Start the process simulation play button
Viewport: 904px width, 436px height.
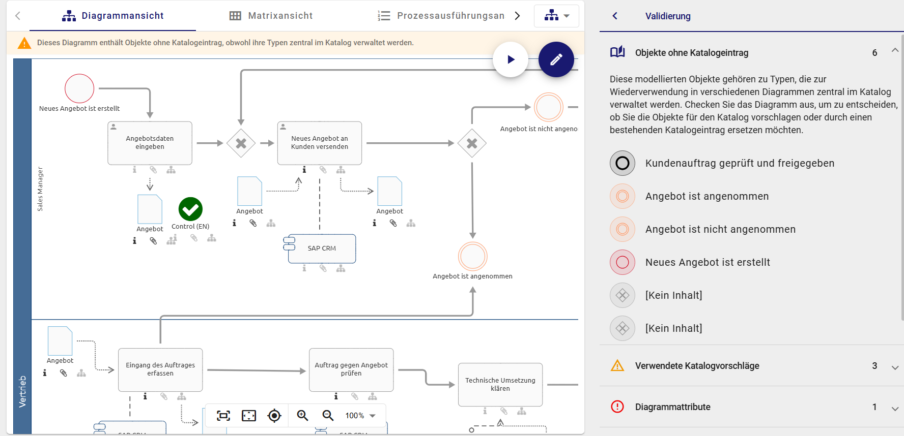pos(511,59)
